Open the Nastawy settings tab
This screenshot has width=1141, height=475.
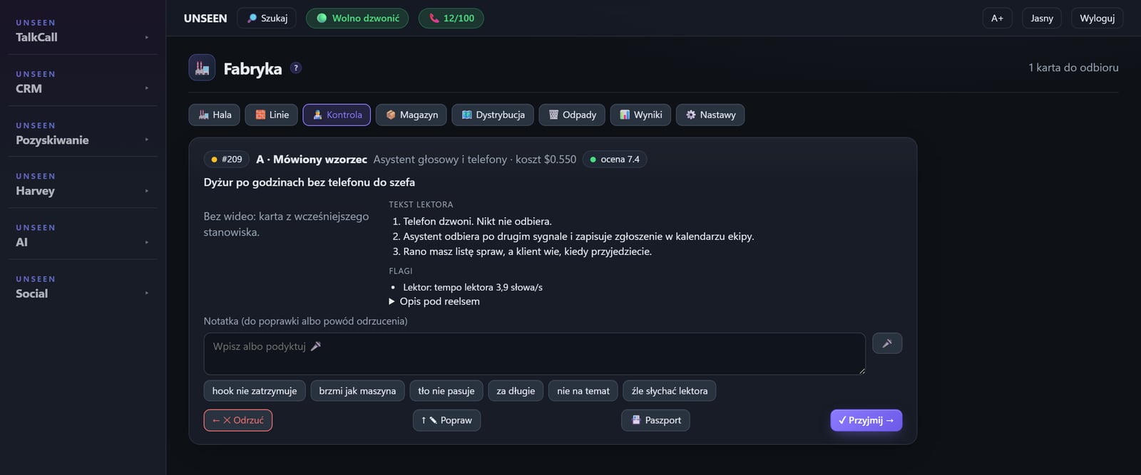(710, 115)
